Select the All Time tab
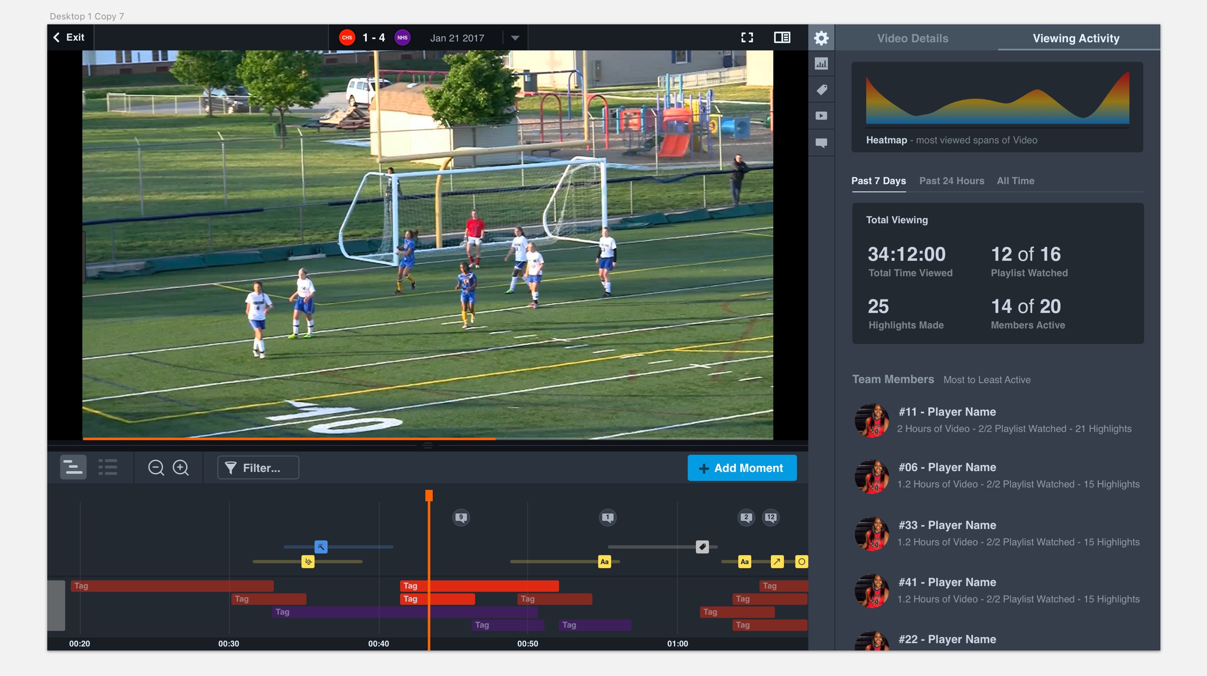Image resolution: width=1207 pixels, height=676 pixels. [1015, 181]
